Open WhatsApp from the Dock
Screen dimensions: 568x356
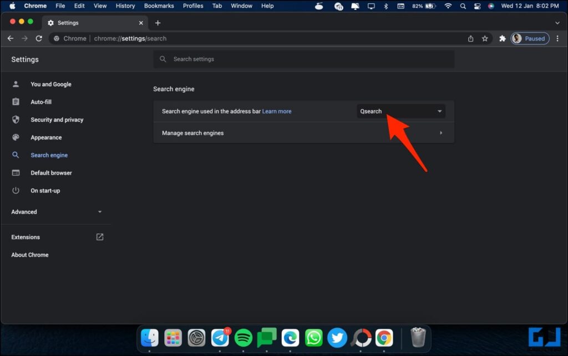[x=314, y=338]
